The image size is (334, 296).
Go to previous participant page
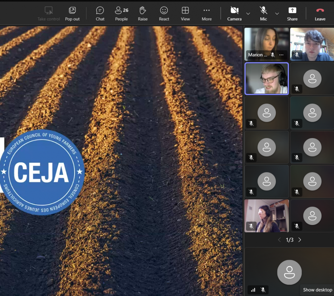(x=279, y=240)
